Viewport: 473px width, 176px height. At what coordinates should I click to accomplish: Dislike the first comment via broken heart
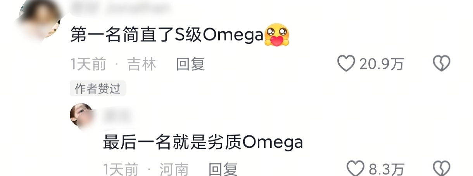(441, 64)
